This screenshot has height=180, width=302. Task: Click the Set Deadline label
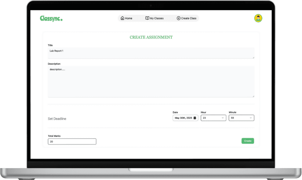pos(57,119)
